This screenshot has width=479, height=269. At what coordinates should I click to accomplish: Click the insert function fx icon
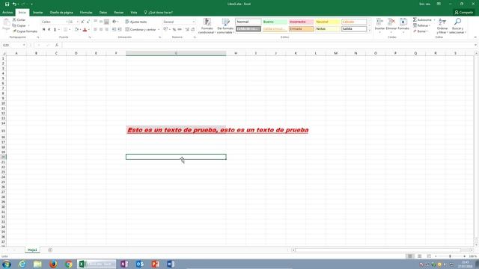[57, 45]
